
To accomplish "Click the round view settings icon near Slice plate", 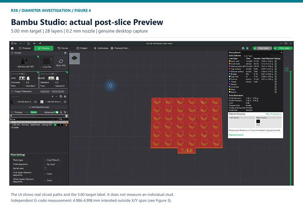I will [x=243, y=48].
